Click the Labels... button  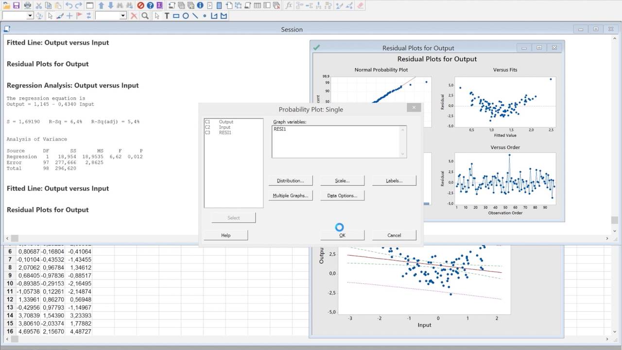pos(394,181)
